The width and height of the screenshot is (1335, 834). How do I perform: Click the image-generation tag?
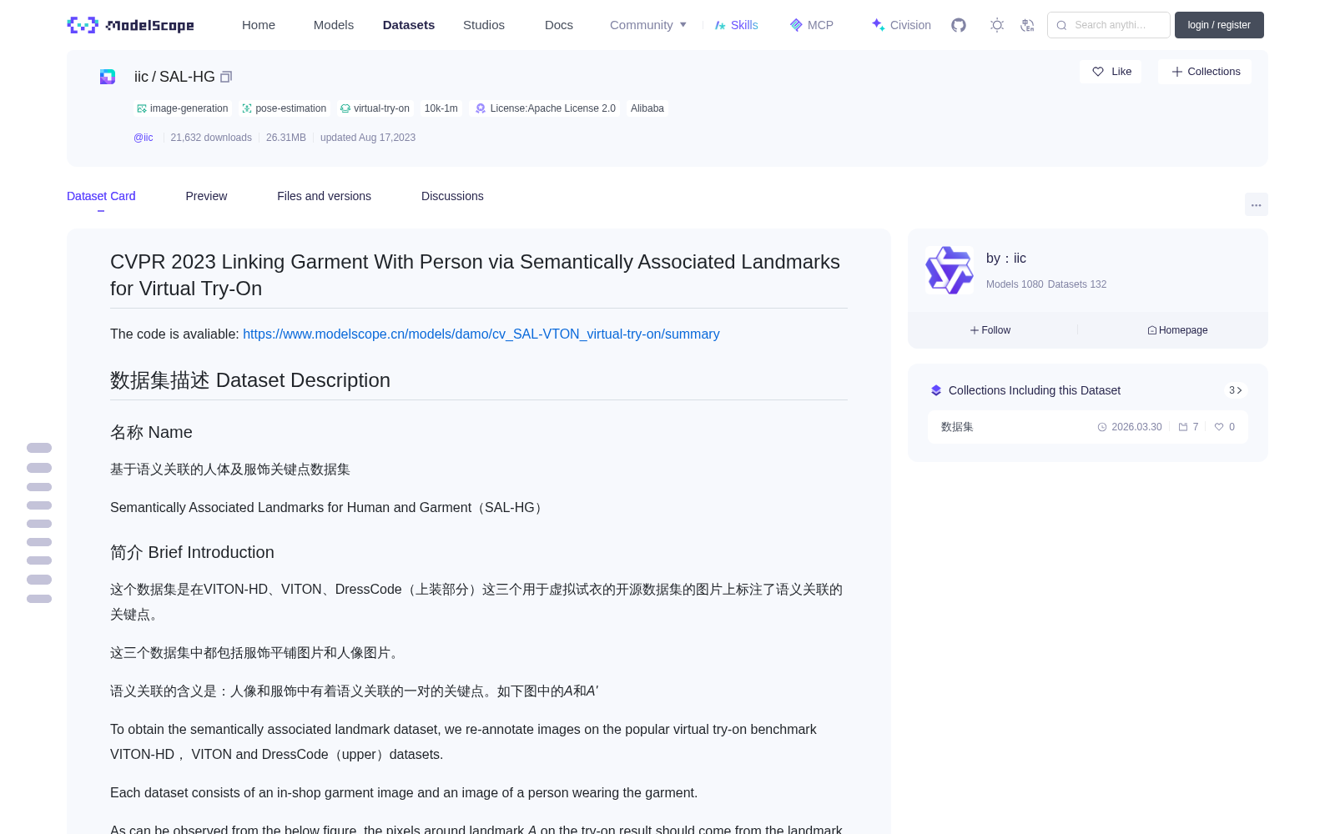click(182, 108)
